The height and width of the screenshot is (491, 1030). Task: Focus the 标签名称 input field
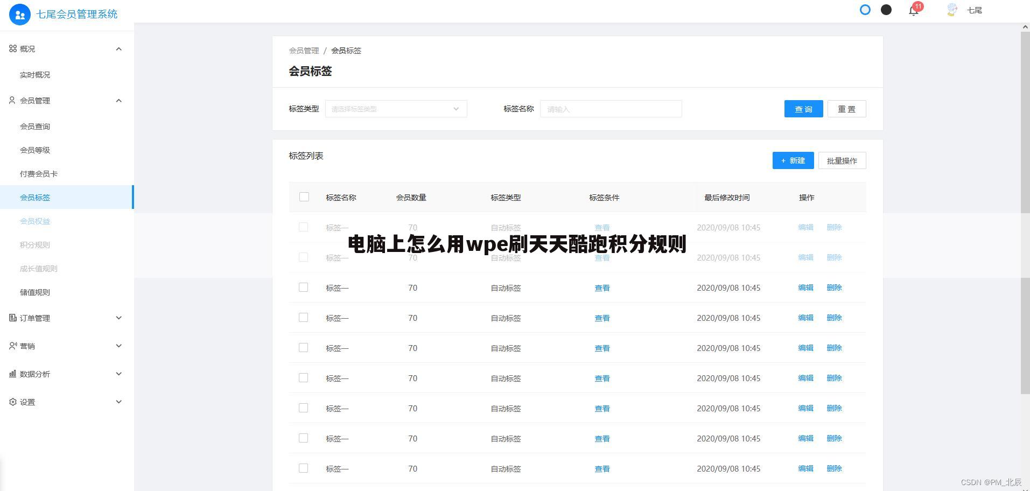(x=611, y=109)
